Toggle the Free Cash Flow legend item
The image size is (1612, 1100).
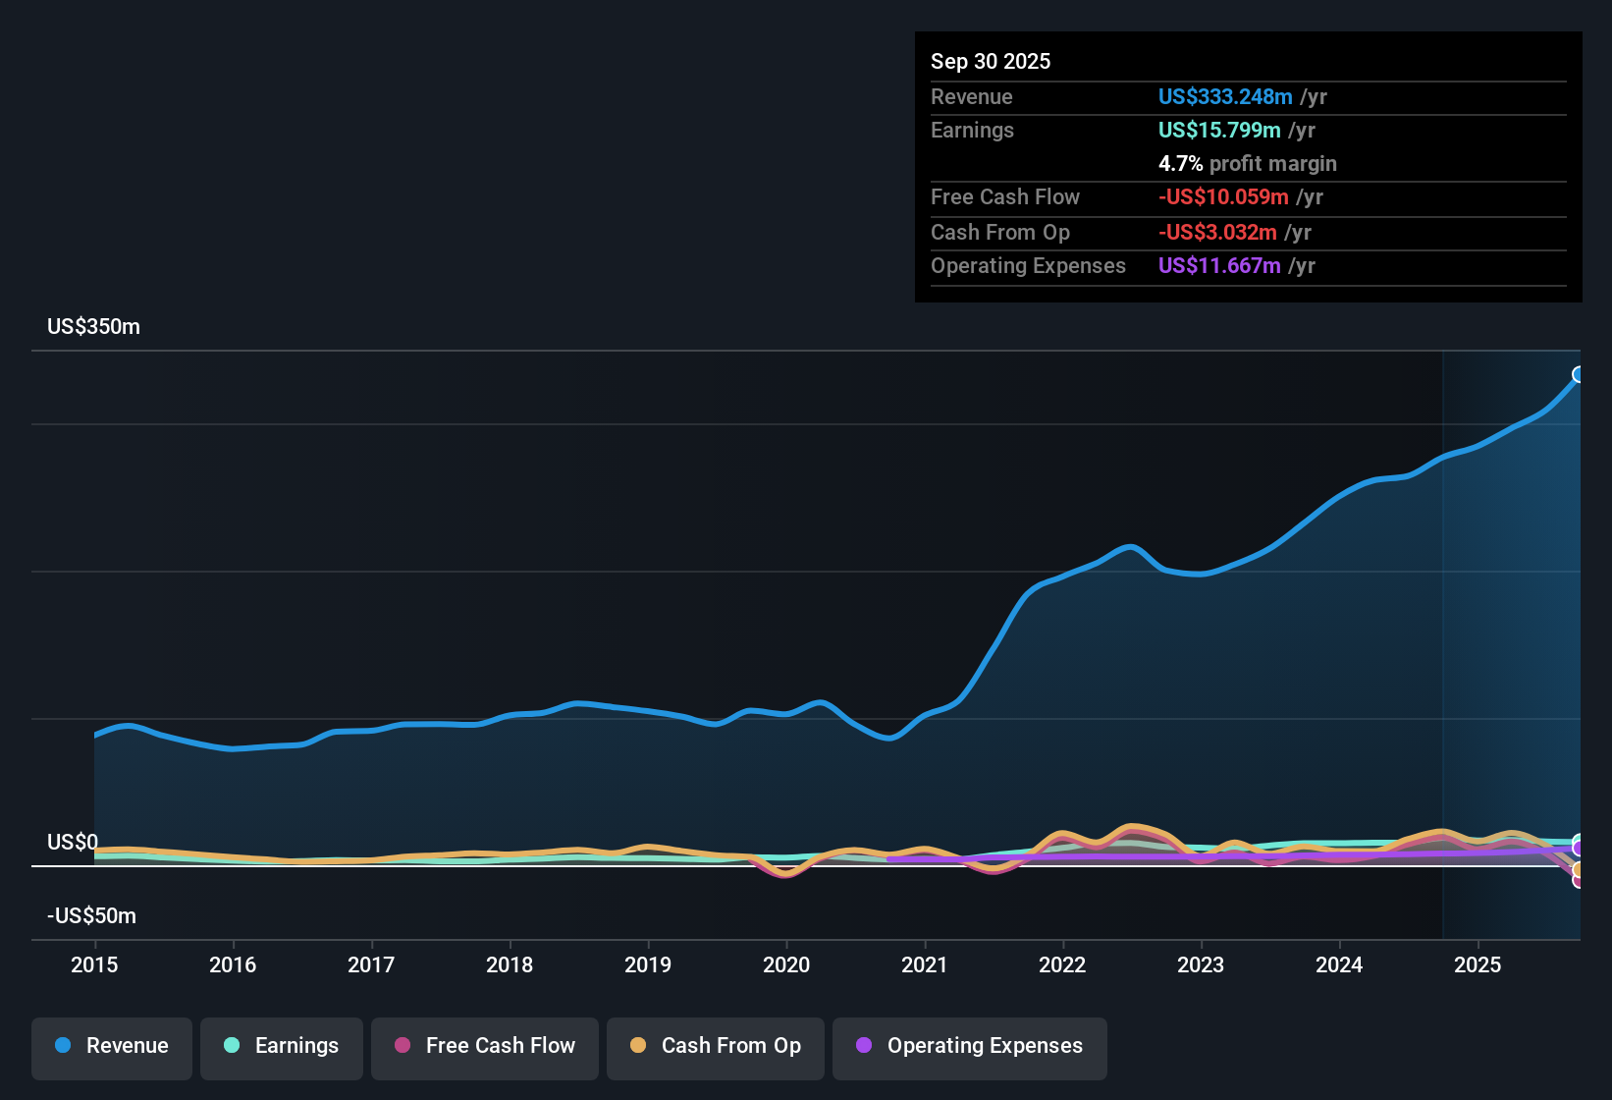point(484,1046)
